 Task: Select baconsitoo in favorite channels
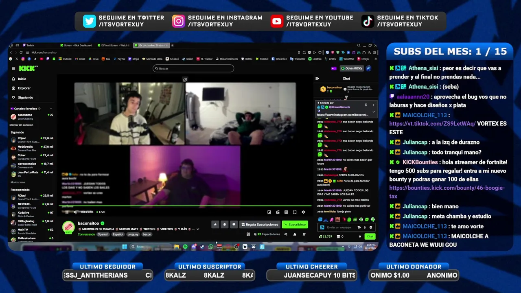(32, 116)
